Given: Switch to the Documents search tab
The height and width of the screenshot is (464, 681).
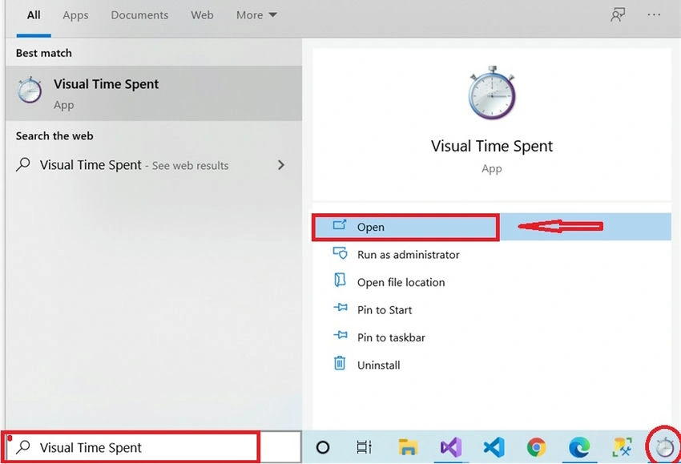Looking at the screenshot, I should click(x=139, y=15).
